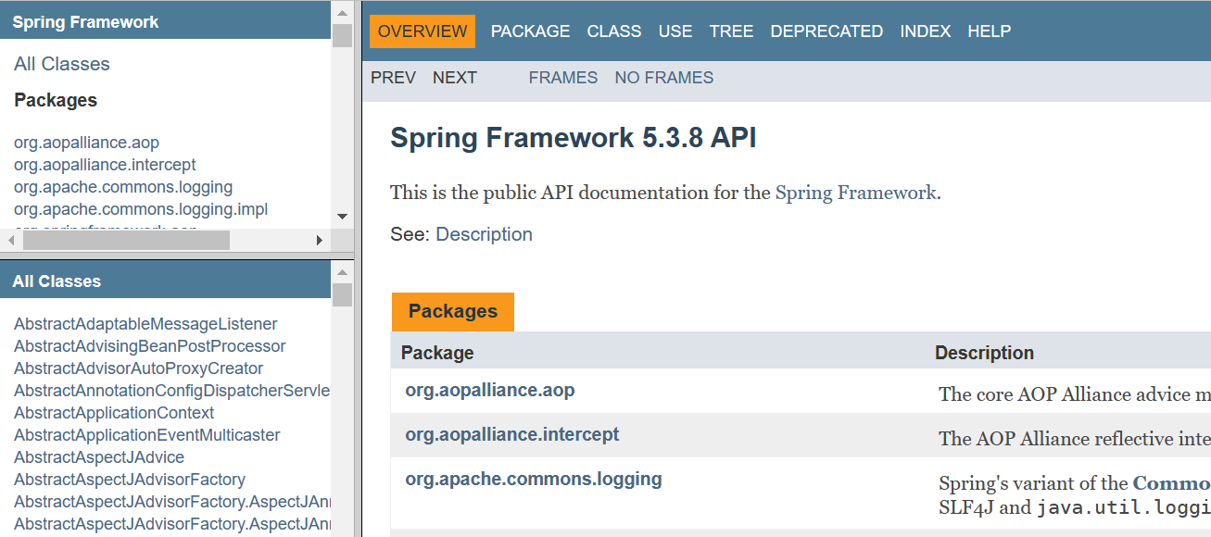Viewport: 1211px width, 537px height.
Task: Open the CLASS navigation tab
Action: 614,31
